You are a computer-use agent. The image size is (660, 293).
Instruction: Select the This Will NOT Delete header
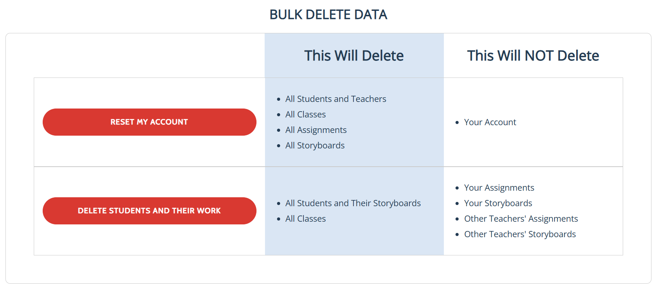533,56
